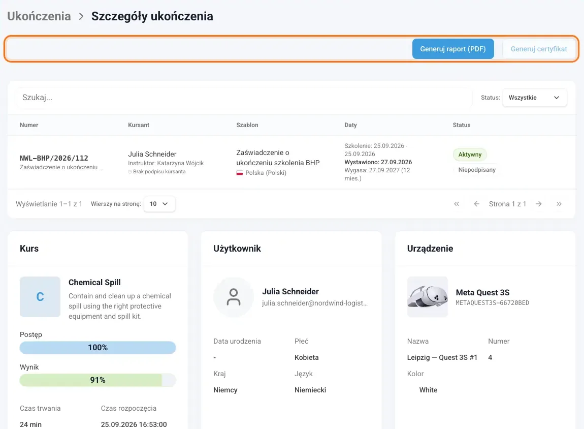Go to next page arrow
The width and height of the screenshot is (584, 429).
tap(539, 204)
